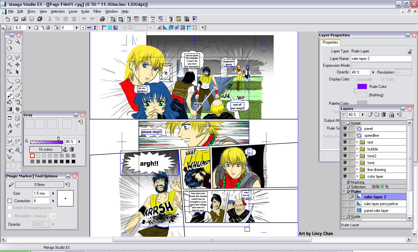Select the Ellipse shape tool
The image size is (418, 252).
(x=18, y=81)
